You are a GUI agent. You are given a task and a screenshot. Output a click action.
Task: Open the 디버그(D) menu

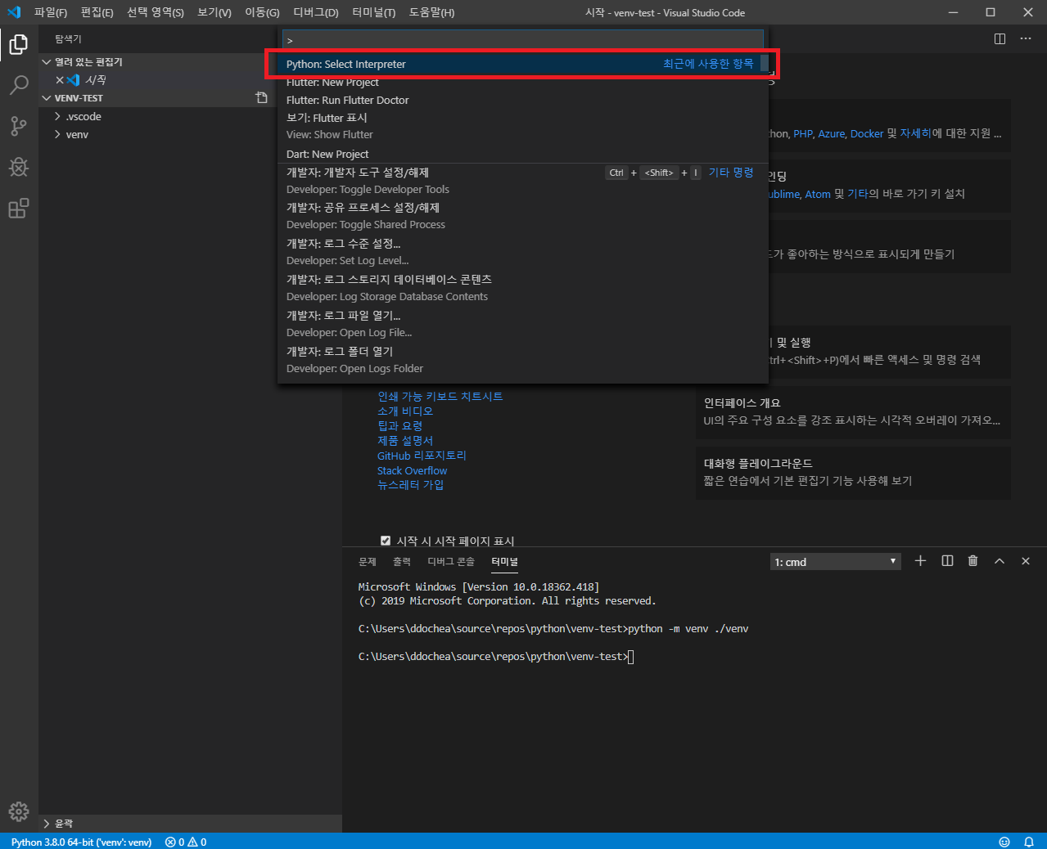[x=316, y=12]
